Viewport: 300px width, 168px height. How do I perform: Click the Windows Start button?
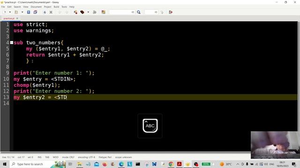5,164
